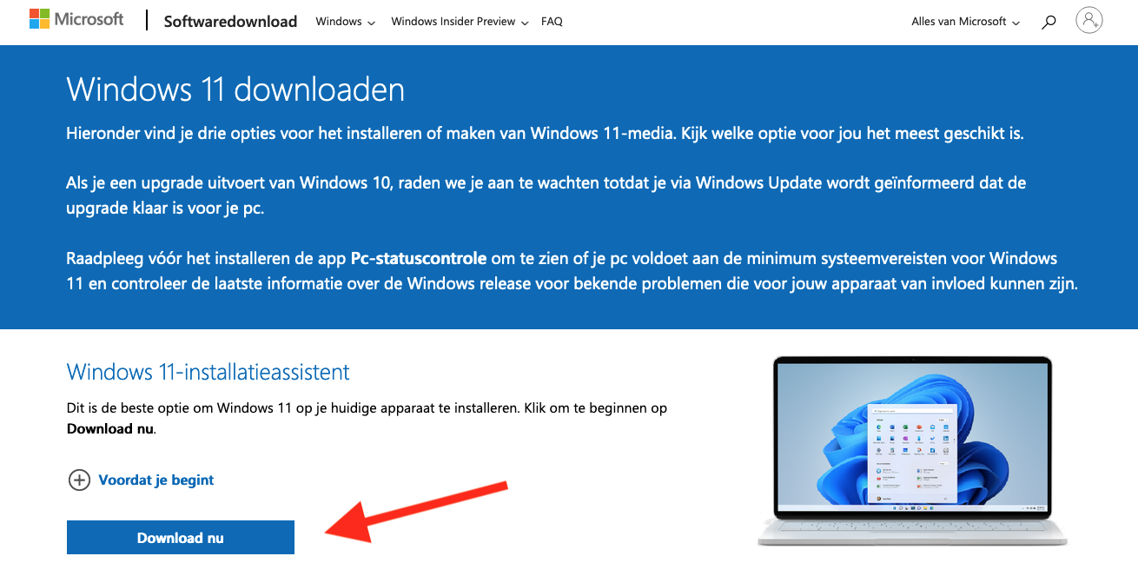This screenshot has height=576, width=1138.
Task: Click the Microsoft wordmark text
Action: pos(89,19)
